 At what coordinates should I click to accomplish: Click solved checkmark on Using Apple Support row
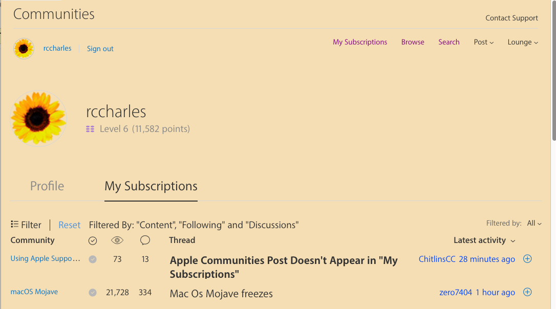pyautogui.click(x=93, y=259)
